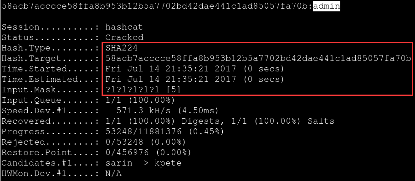Click the Time.Started date value
Screen dimensions: 415x181
(195, 69)
